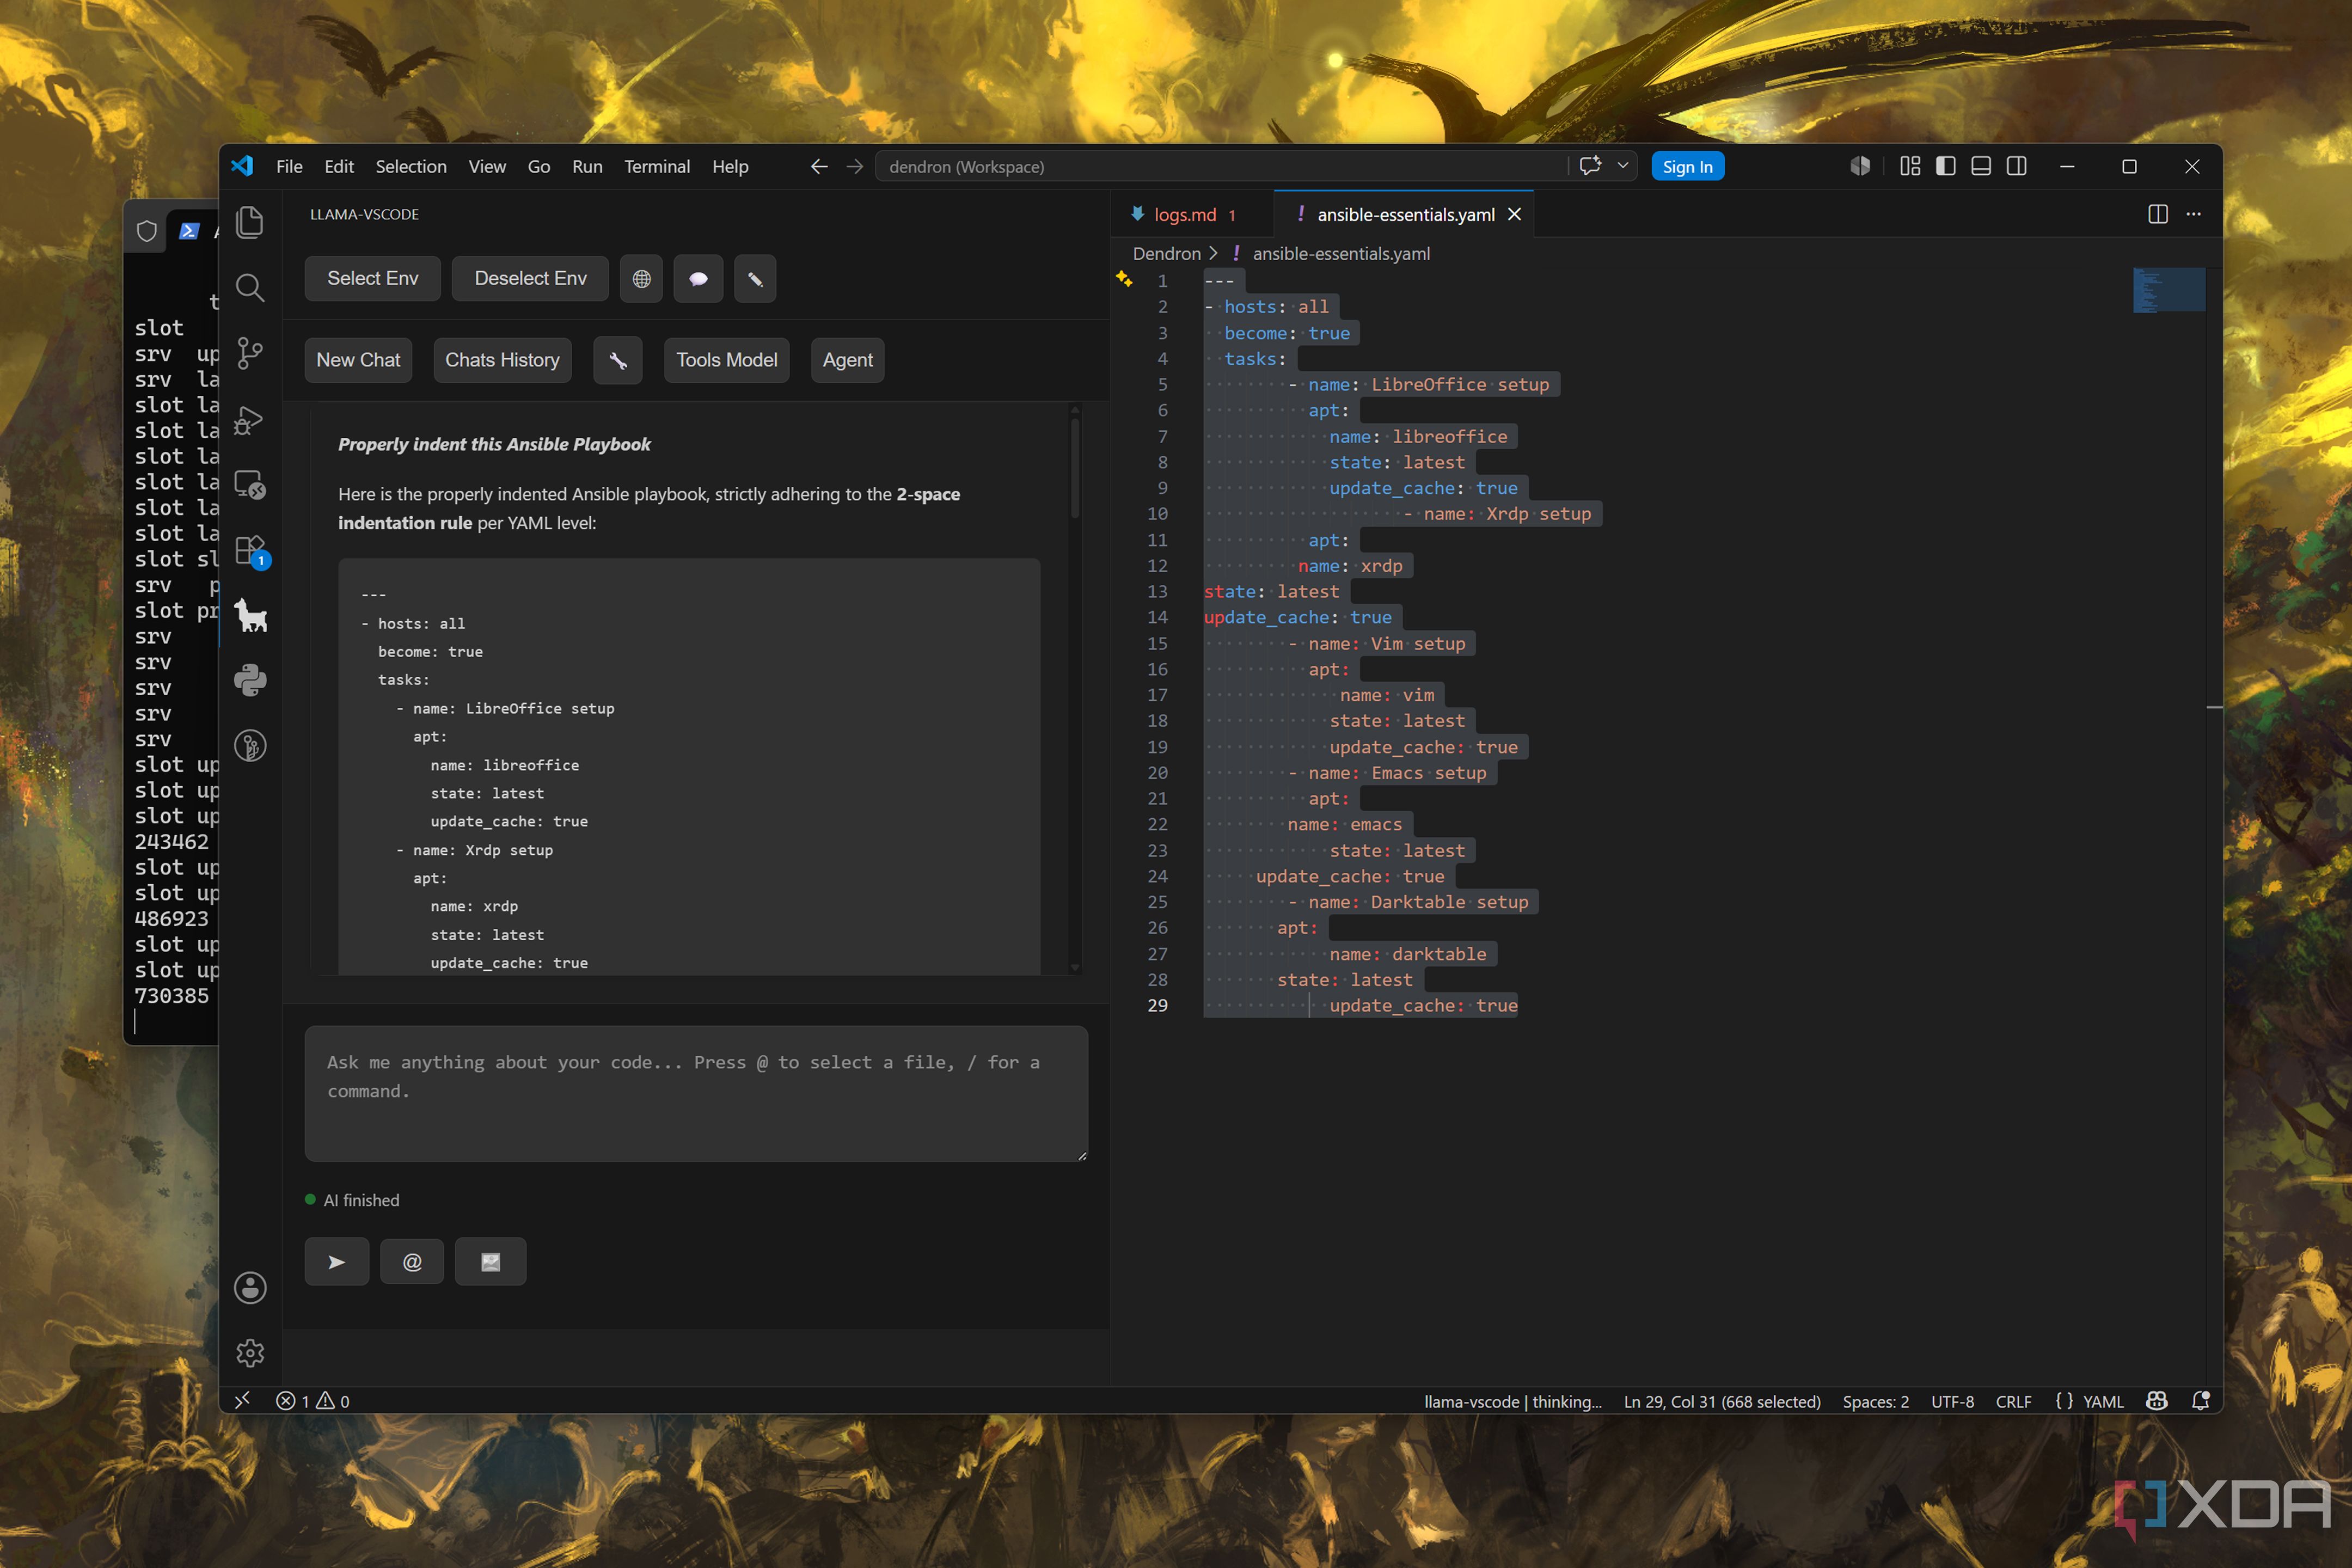Click the Copilot chat icon in title bar
This screenshot has height=1568, width=2352.
pyautogui.click(x=1590, y=166)
